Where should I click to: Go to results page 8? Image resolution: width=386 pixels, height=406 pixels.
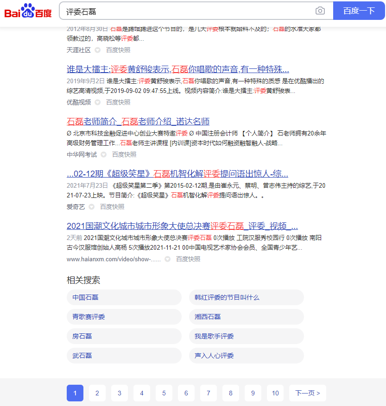point(231,393)
